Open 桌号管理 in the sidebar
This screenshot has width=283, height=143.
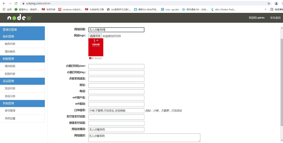coord(22,111)
